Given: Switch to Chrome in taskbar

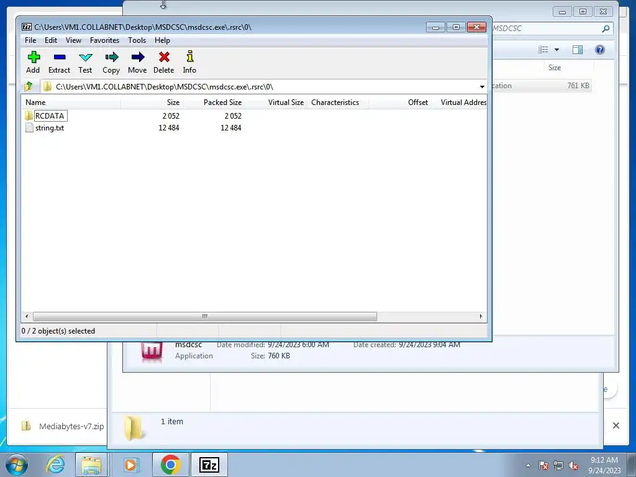Looking at the screenshot, I should pos(170,465).
